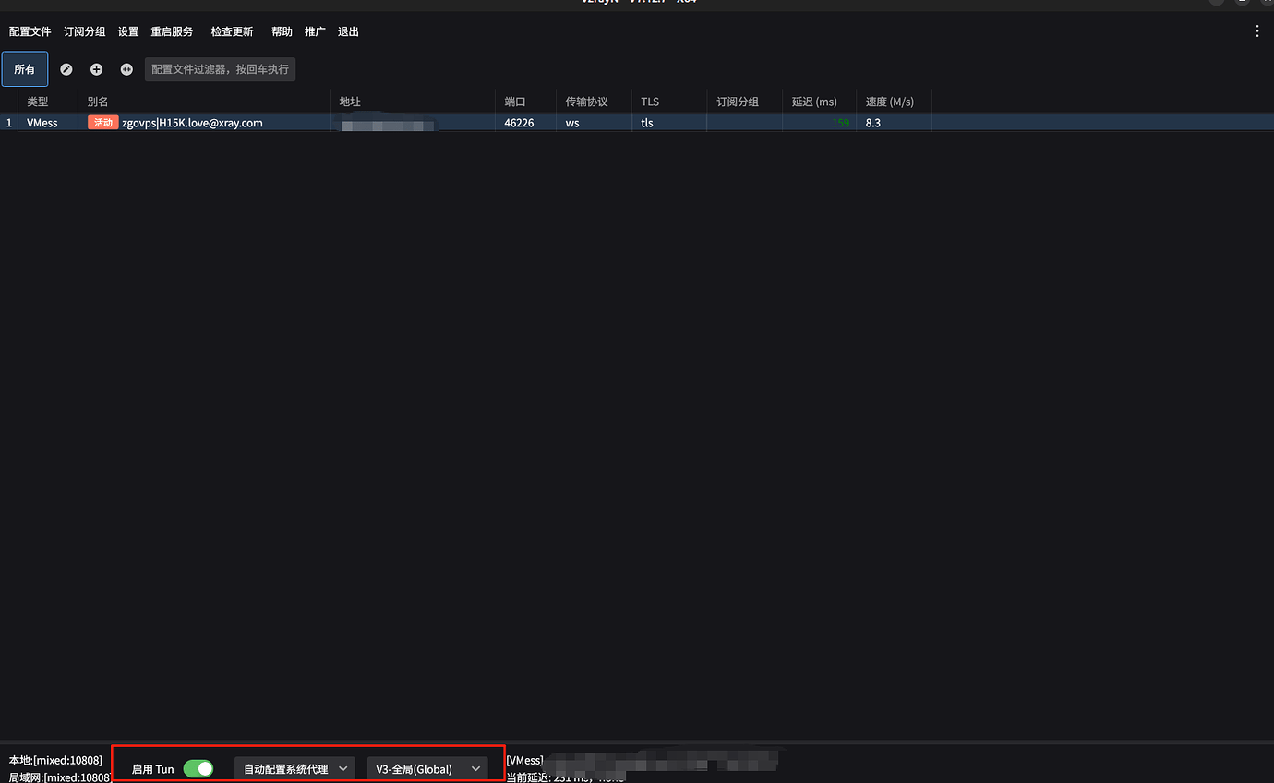Click inside the profile filter input field
The image size is (1274, 783).
(x=220, y=68)
